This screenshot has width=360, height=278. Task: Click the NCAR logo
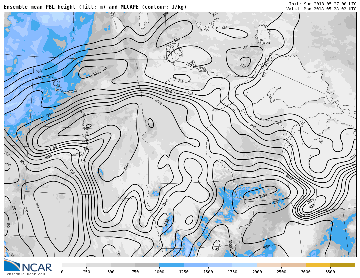pyautogui.click(x=28, y=266)
